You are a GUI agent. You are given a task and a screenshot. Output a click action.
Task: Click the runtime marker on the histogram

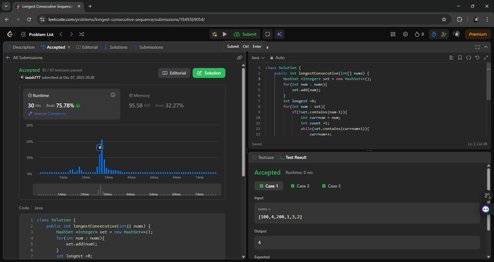(100, 147)
